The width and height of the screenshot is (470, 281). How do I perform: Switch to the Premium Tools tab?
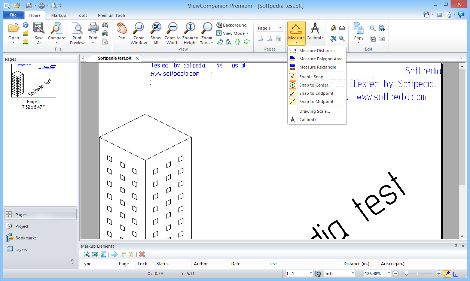click(x=112, y=15)
